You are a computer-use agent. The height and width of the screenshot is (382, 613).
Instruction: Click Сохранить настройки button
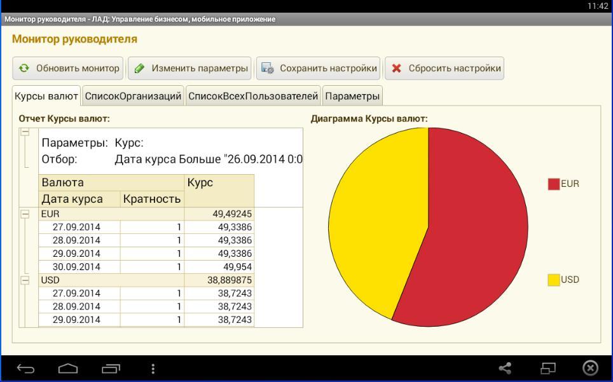click(x=318, y=69)
